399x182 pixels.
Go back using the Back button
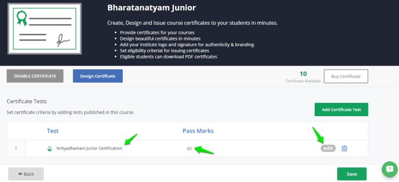click(x=26, y=174)
